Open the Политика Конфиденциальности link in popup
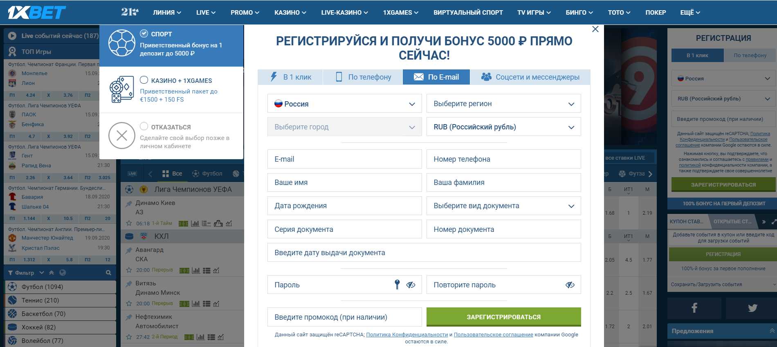This screenshot has height=347, width=777. coord(406,335)
